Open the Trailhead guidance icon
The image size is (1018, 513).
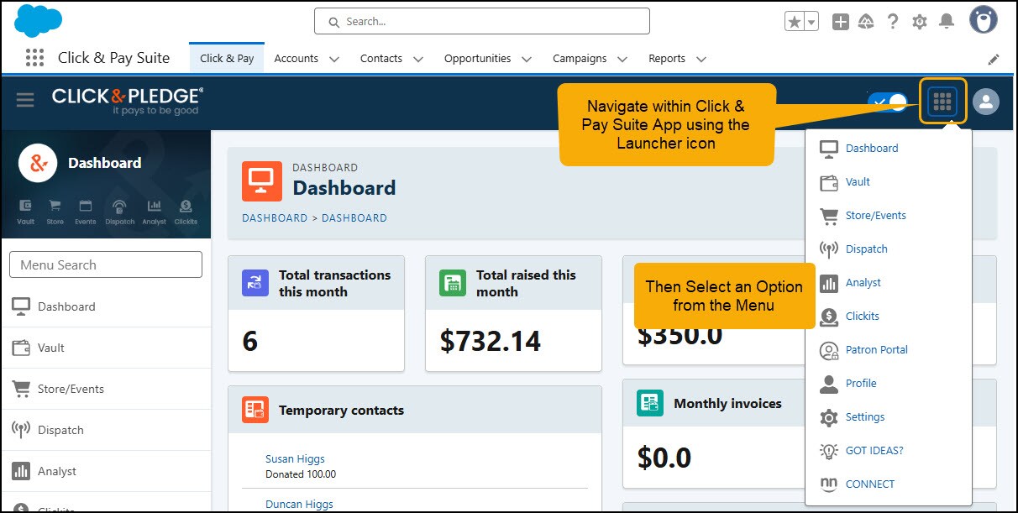coord(866,22)
